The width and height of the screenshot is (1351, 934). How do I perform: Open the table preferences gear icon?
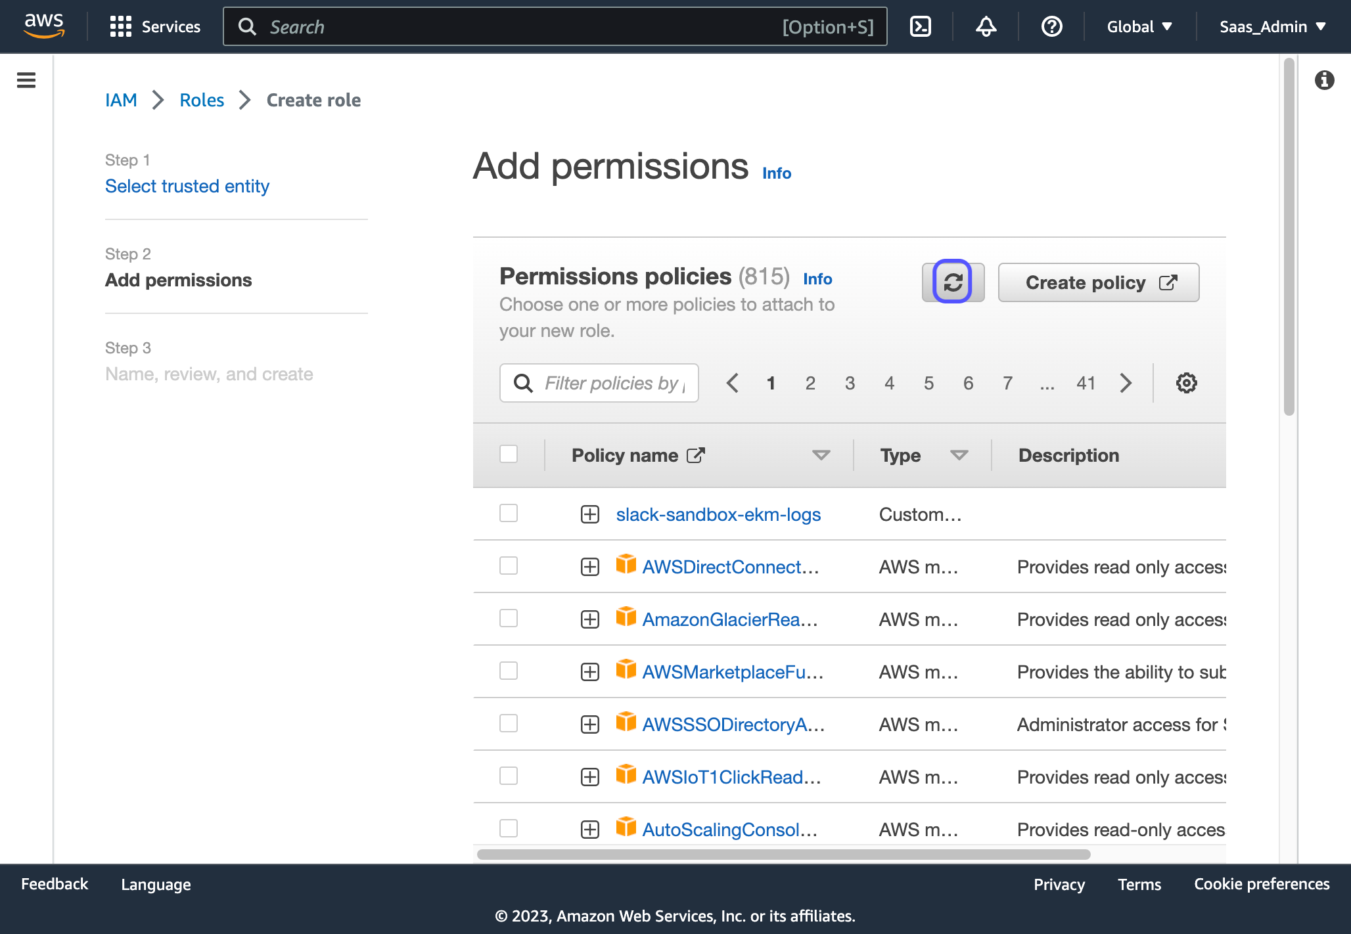pyautogui.click(x=1186, y=383)
